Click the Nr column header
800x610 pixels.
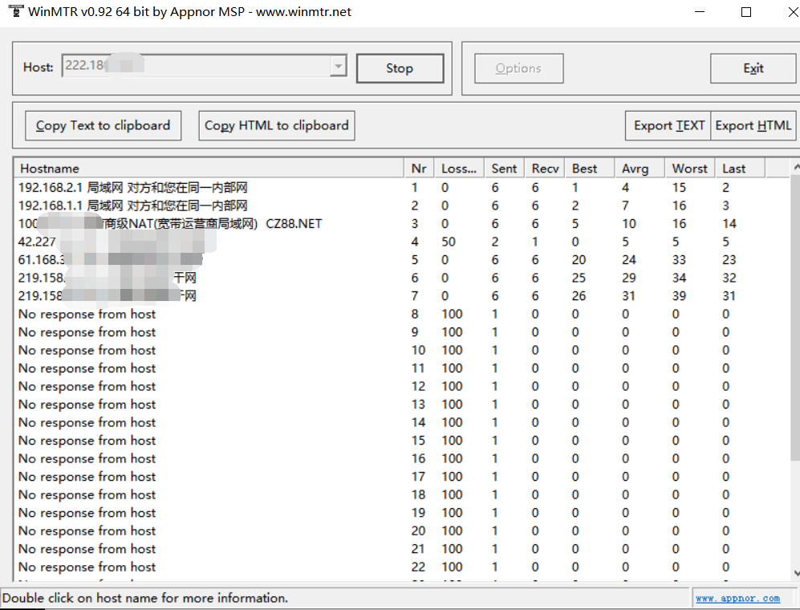point(419,169)
